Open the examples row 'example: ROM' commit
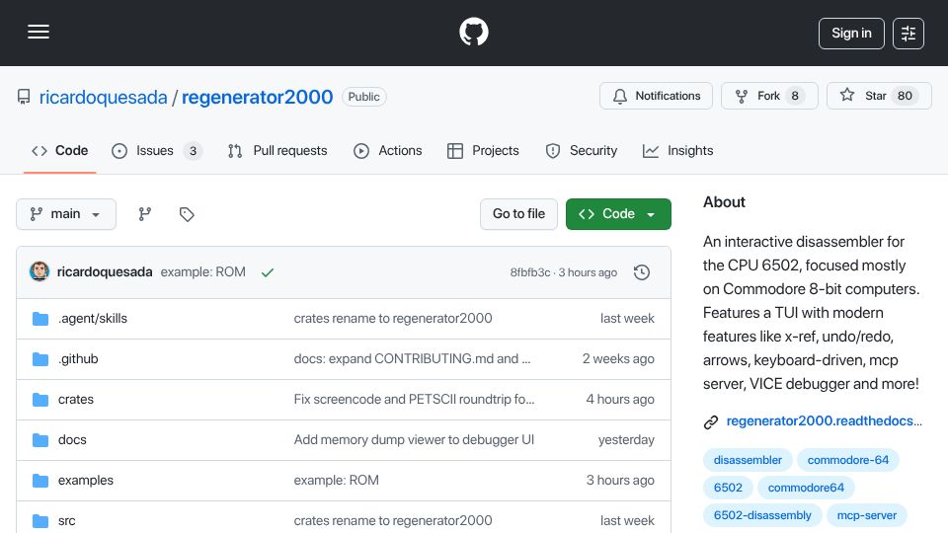 coord(336,481)
